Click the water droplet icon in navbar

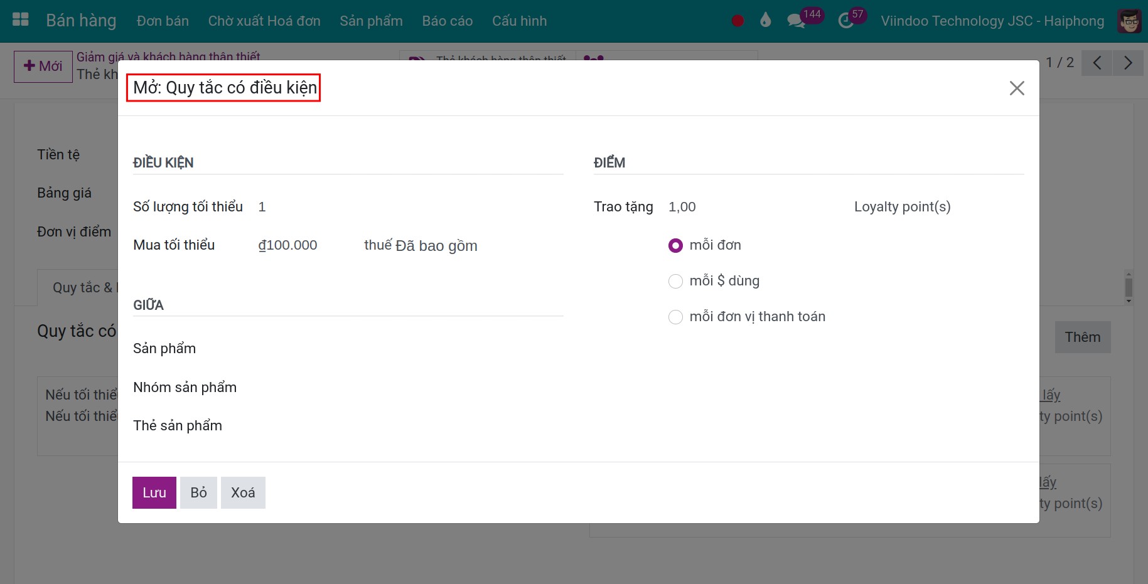[765, 21]
